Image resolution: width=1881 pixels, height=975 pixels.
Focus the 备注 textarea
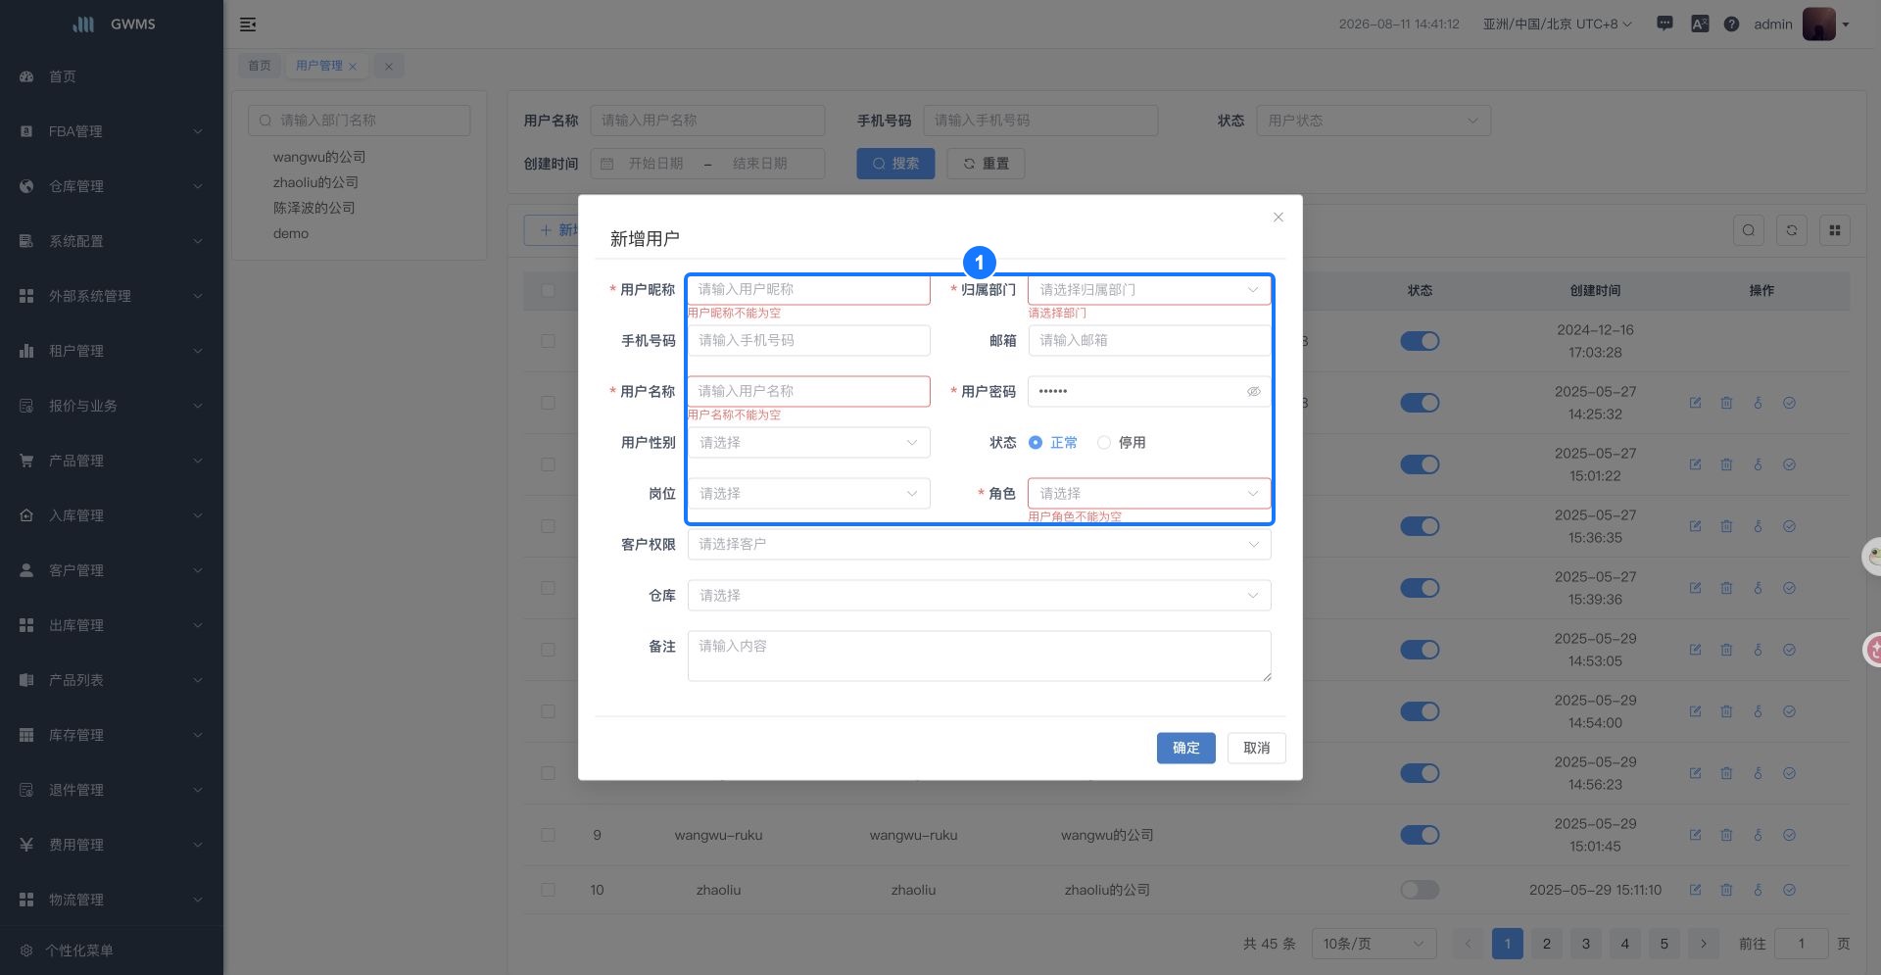pos(980,657)
